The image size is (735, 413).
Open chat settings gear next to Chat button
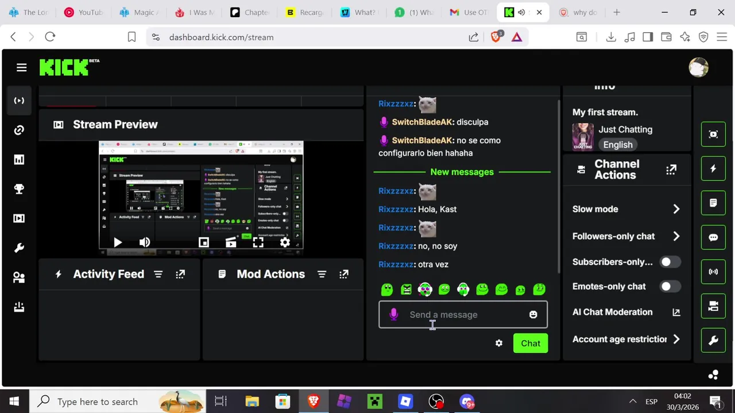tap(498, 343)
